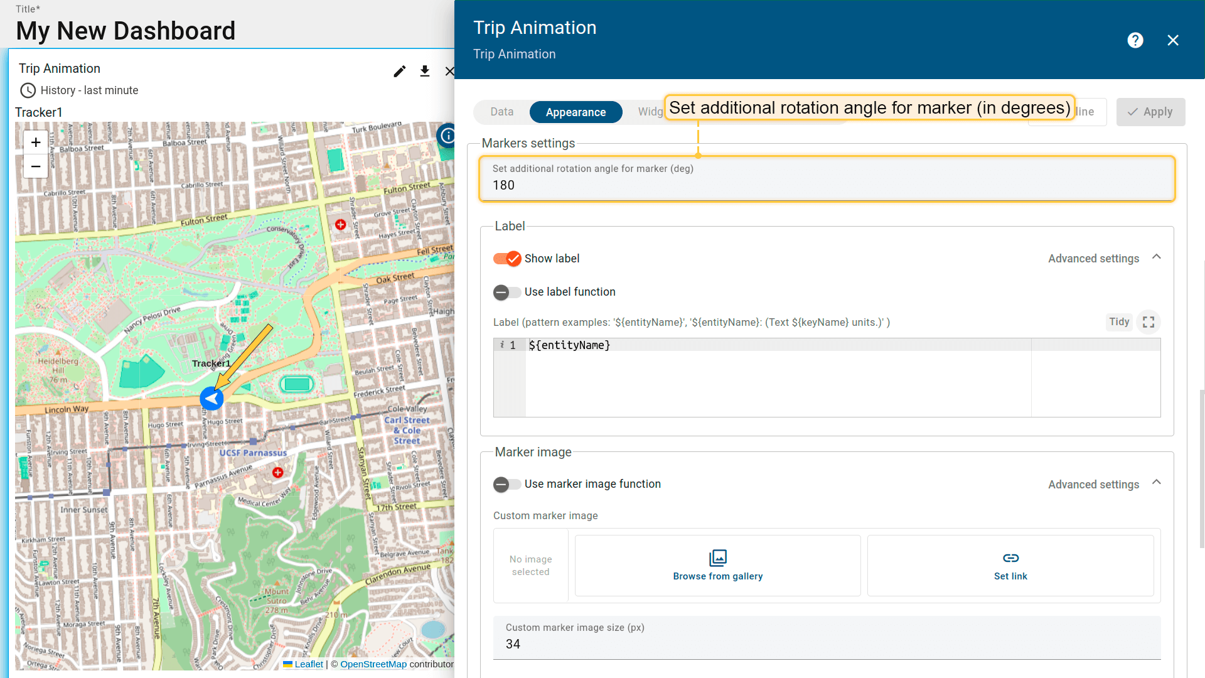Click the Apply button

[x=1150, y=112]
